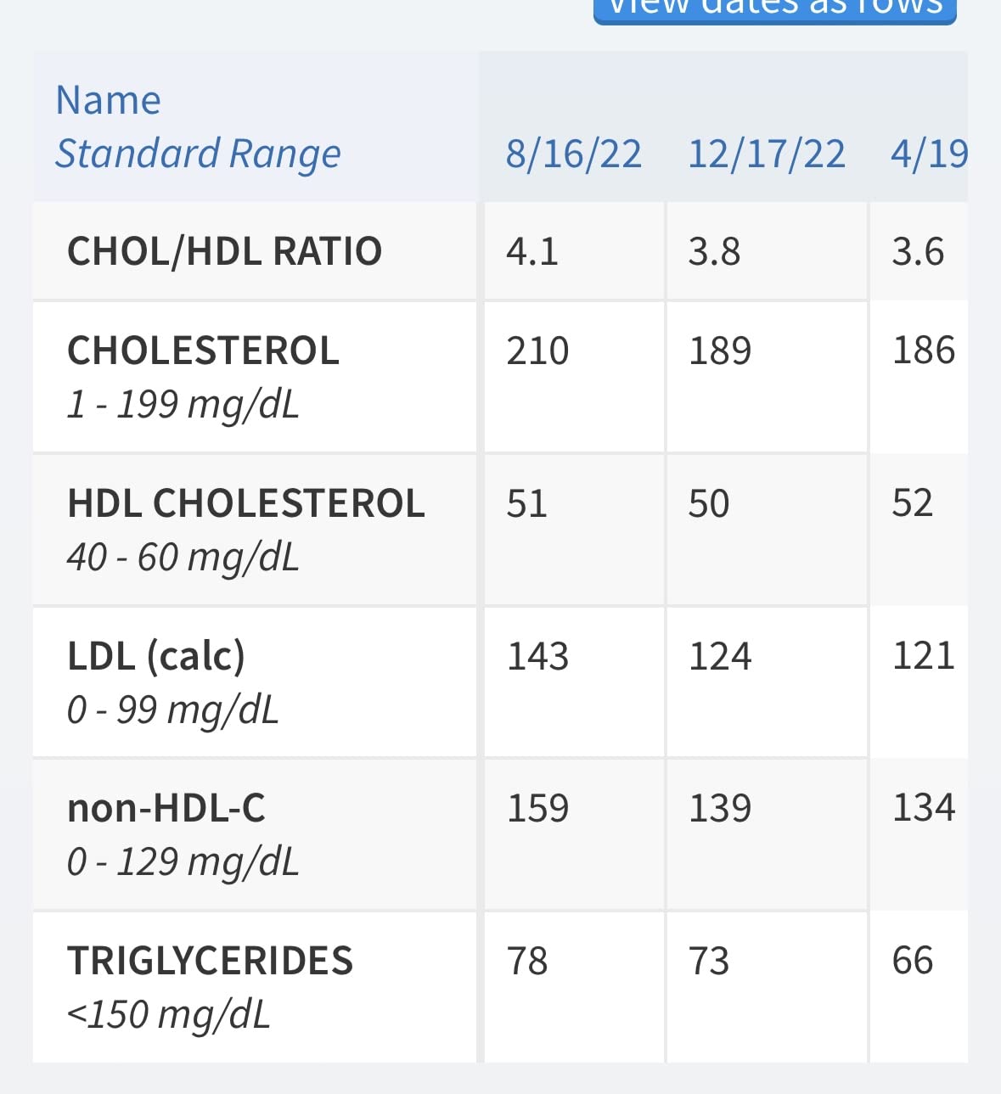The width and height of the screenshot is (1001, 1094).
Task: Click the cholesterol value 210
Action: [x=537, y=351]
